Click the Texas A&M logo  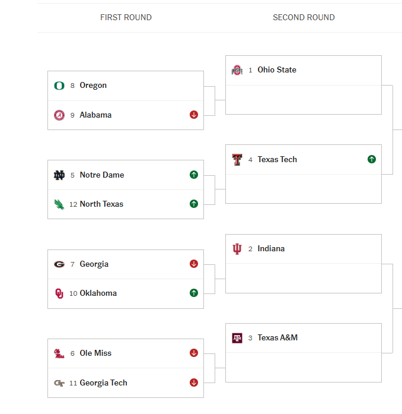(237, 338)
